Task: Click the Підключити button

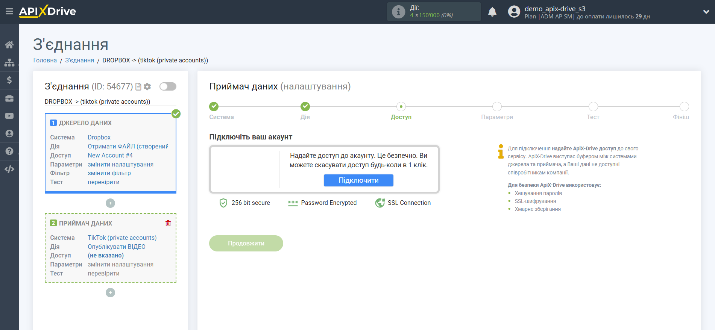Action: (x=358, y=180)
